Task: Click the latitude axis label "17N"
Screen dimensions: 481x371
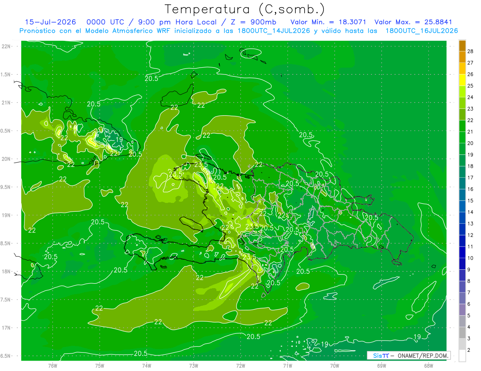Action: [x=6, y=328]
